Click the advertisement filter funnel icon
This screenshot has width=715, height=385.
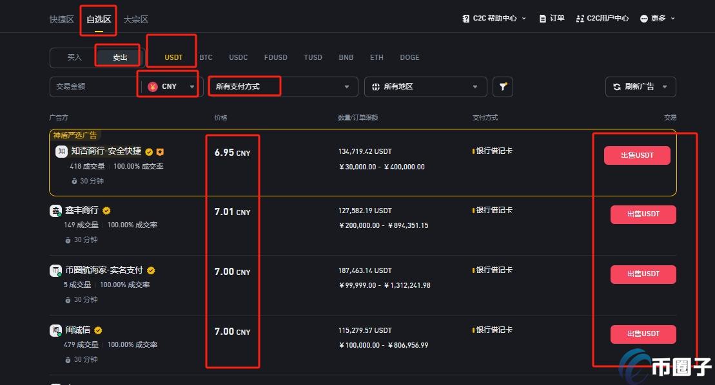pyautogui.click(x=503, y=86)
